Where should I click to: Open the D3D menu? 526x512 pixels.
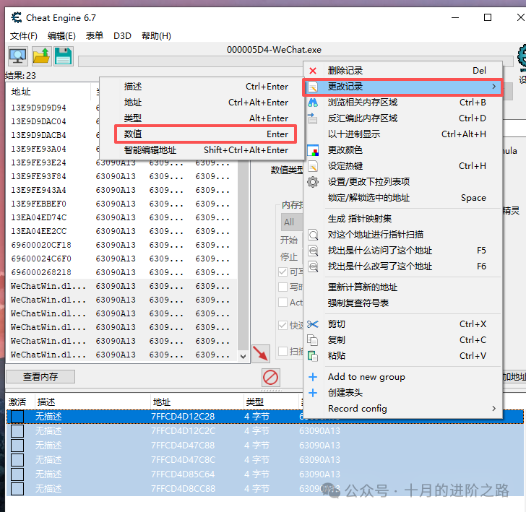pyautogui.click(x=122, y=36)
